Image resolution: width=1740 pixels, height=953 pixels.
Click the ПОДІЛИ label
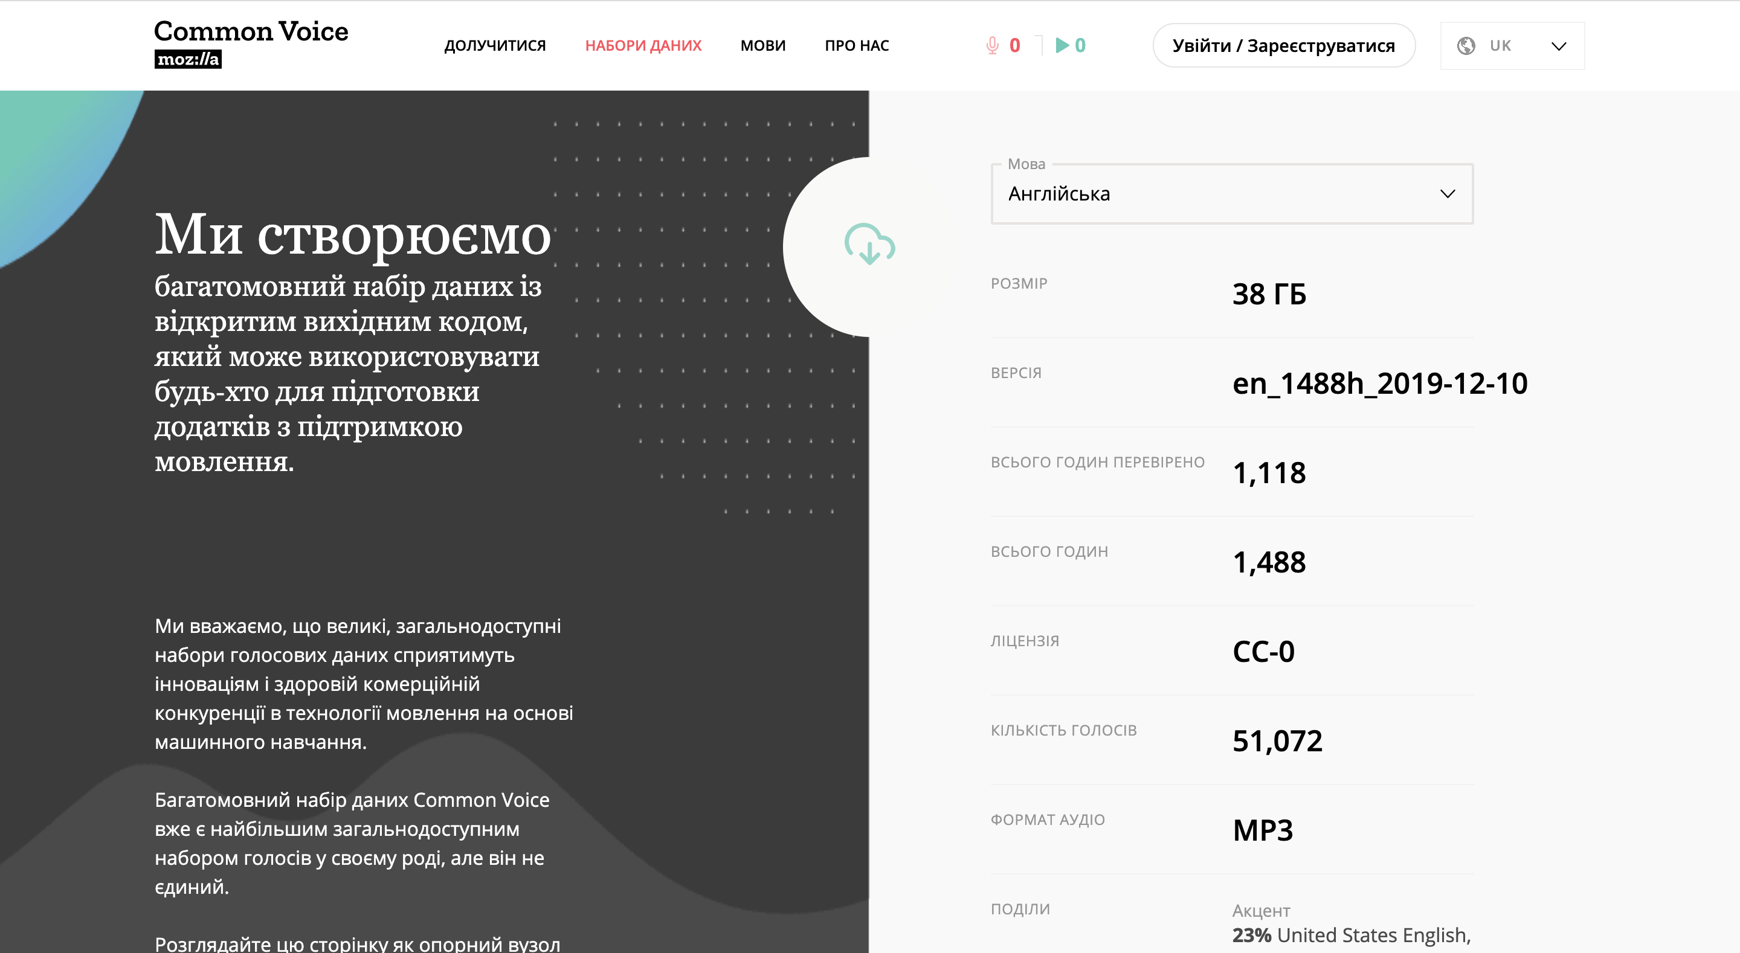pos(1020,909)
